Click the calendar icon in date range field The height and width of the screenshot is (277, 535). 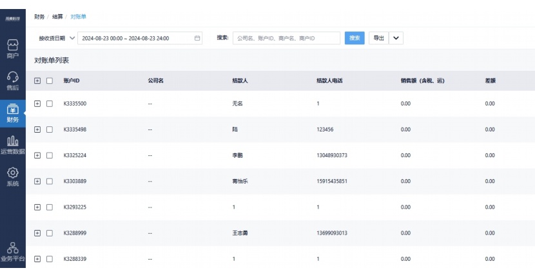tap(197, 38)
